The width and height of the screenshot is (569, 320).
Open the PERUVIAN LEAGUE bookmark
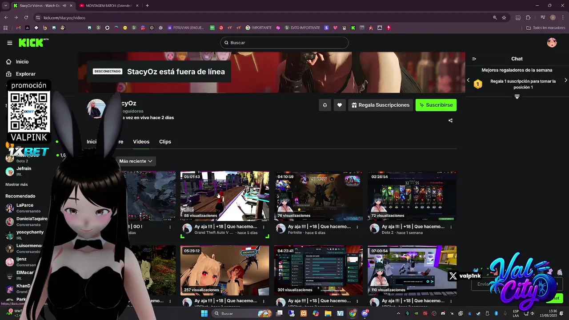tap(186, 28)
